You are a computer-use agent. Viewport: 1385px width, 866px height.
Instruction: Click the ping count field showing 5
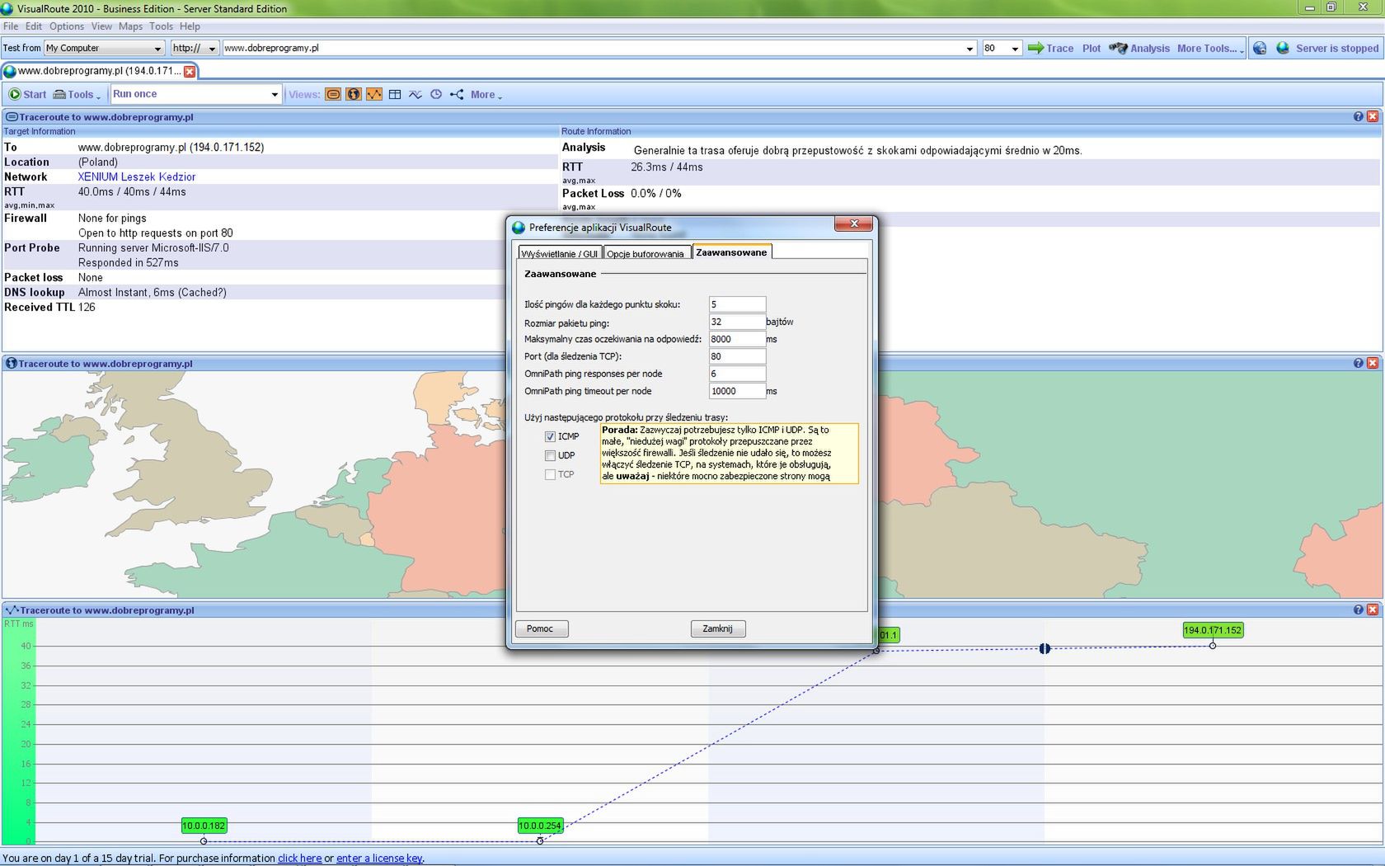737,304
